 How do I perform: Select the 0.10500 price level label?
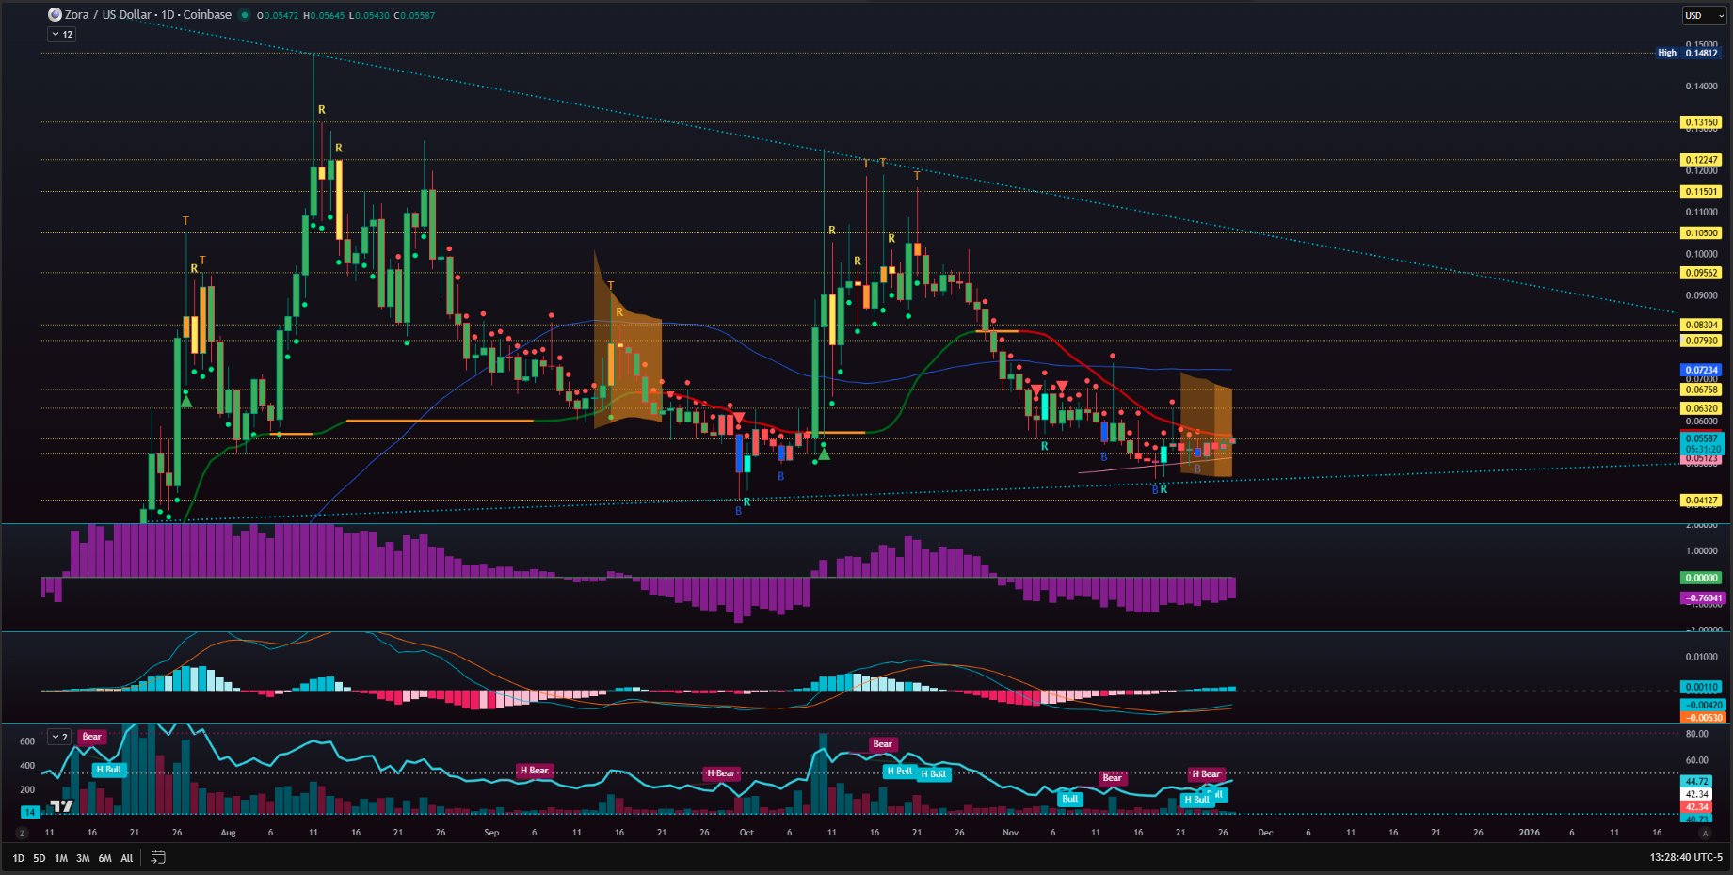[x=1701, y=233]
